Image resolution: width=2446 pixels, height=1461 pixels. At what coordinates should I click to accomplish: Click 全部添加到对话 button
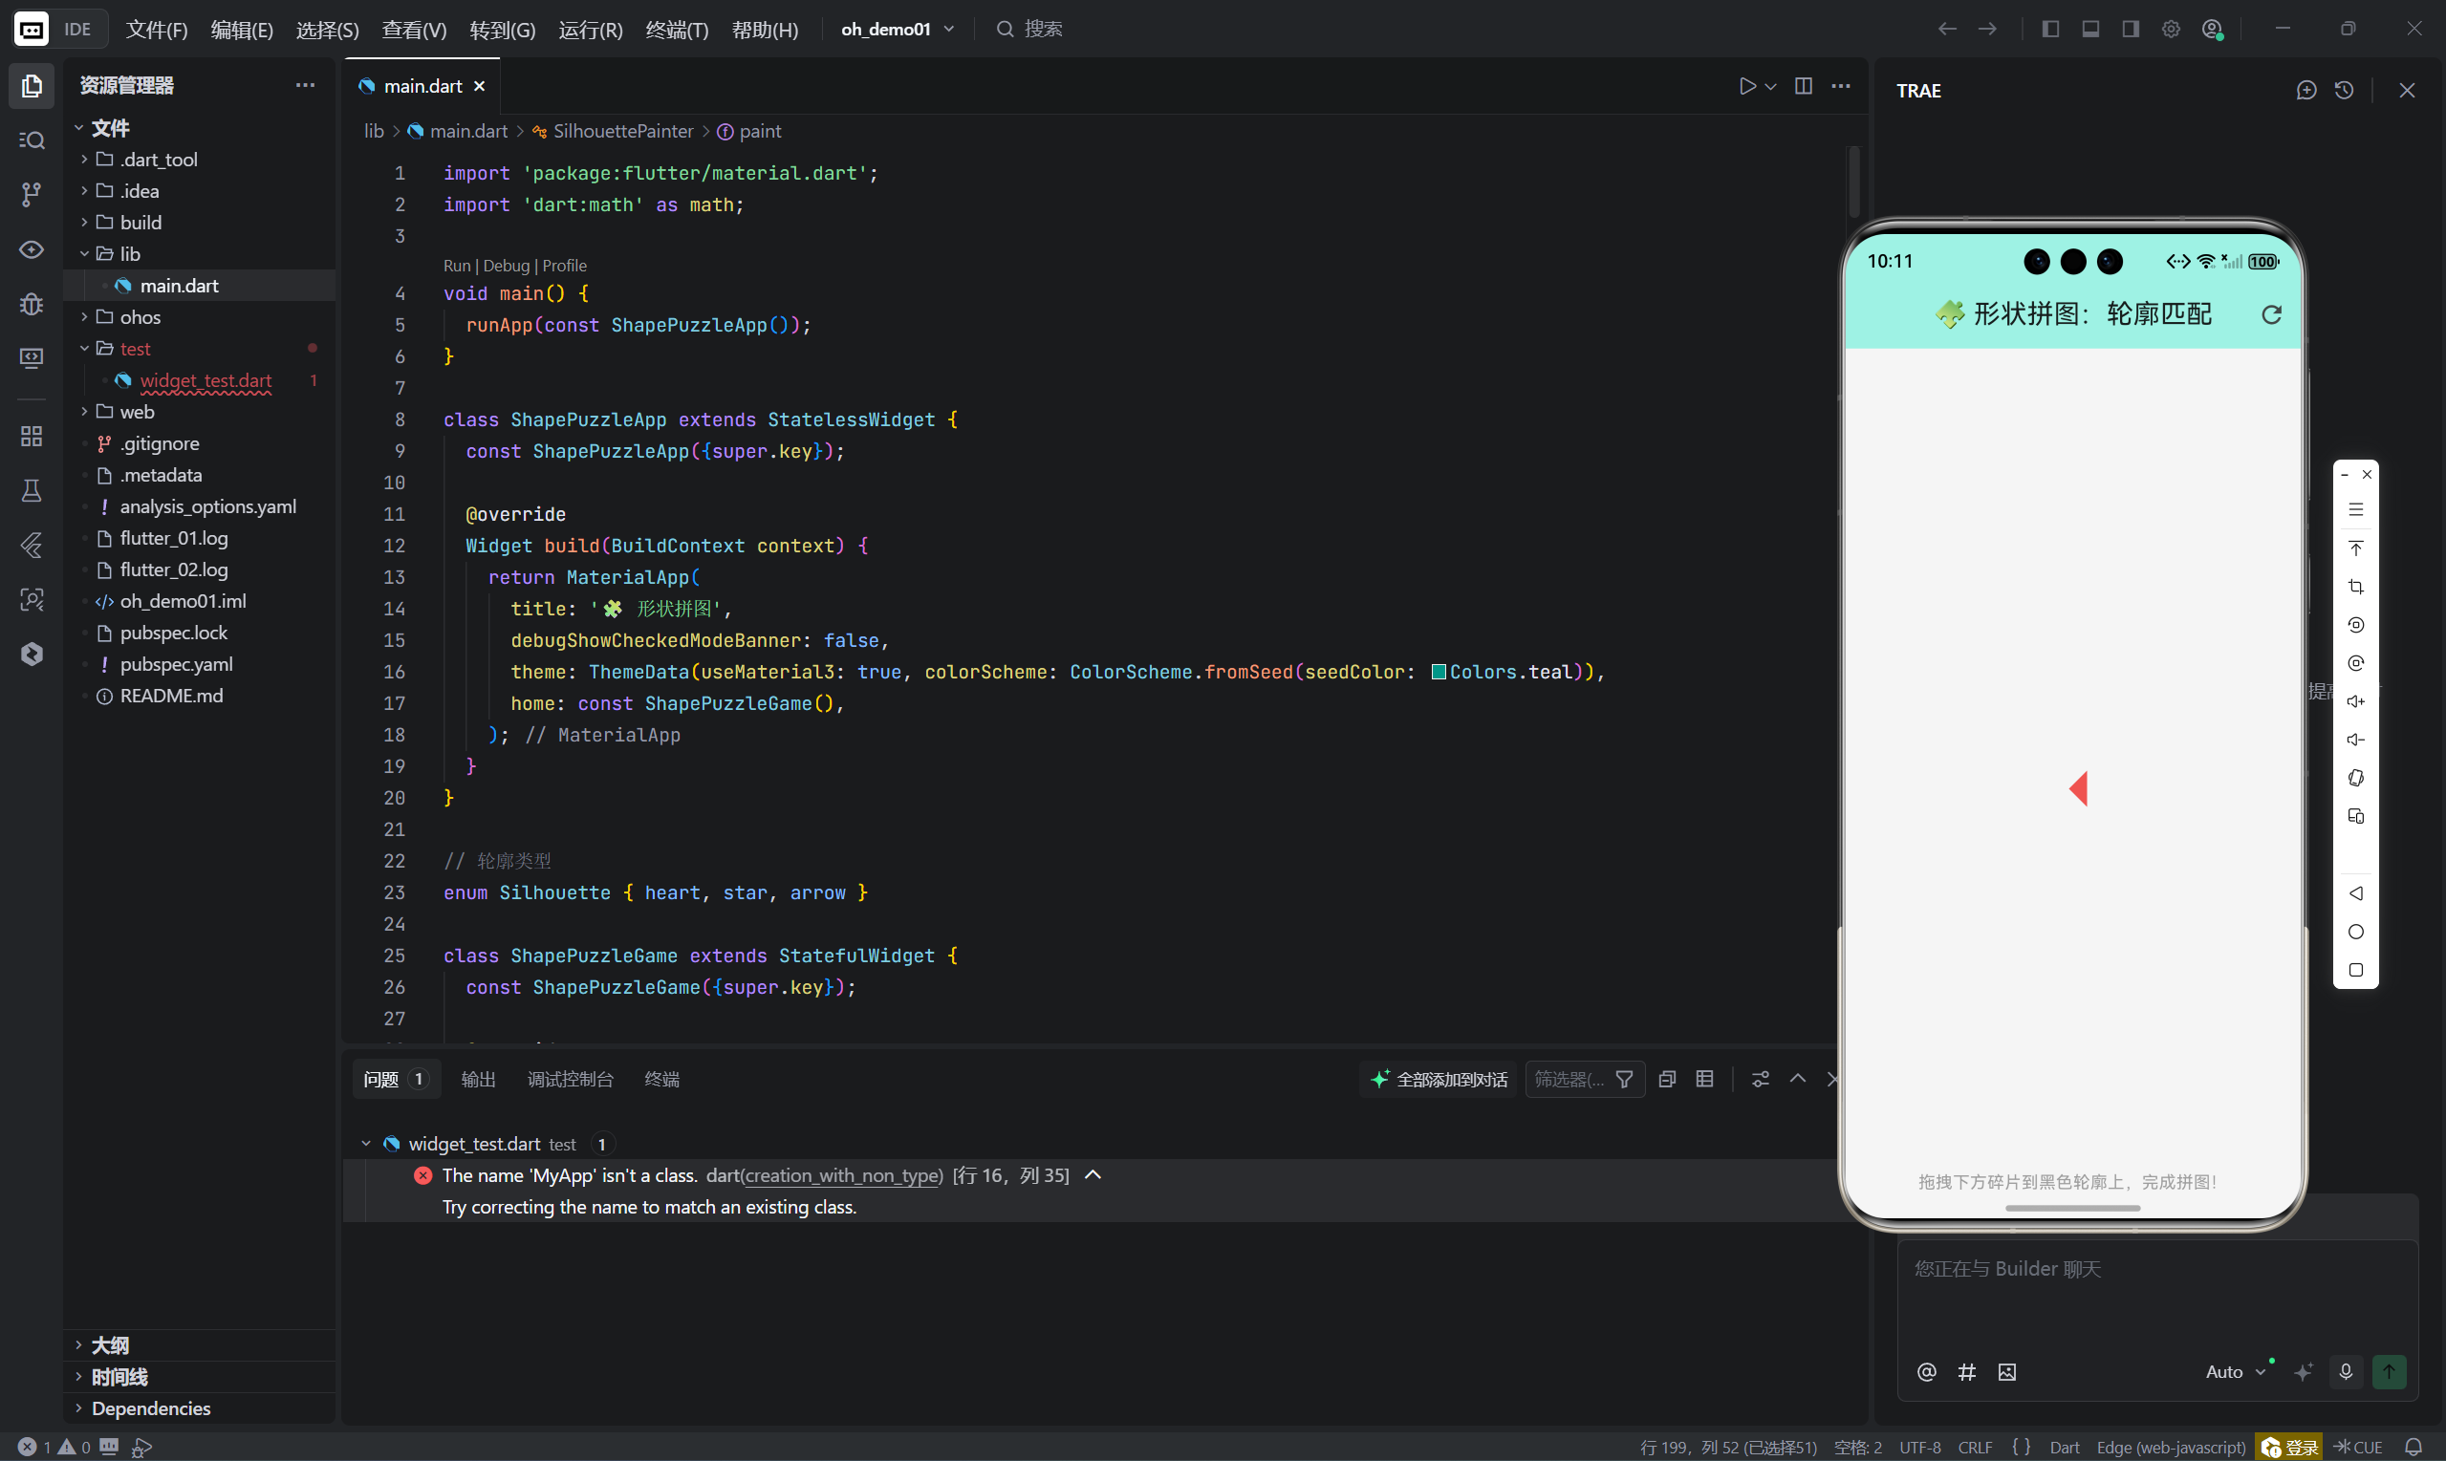(1439, 1079)
